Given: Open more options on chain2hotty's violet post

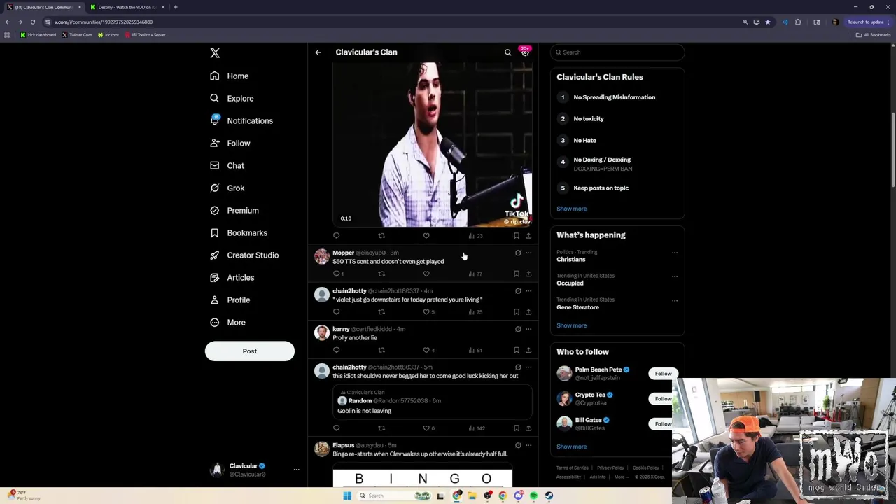Looking at the screenshot, I should 528,290.
